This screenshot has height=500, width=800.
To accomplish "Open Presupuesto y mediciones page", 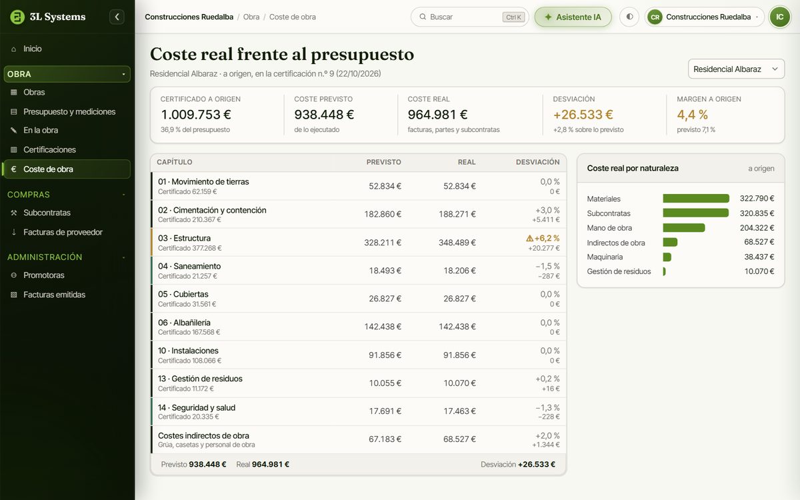I will pyautogui.click(x=67, y=111).
